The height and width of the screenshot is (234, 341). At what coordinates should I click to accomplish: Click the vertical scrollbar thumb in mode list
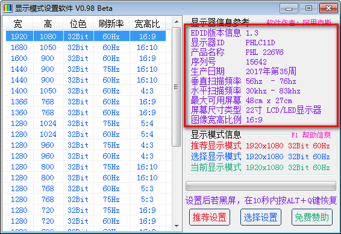(x=176, y=87)
